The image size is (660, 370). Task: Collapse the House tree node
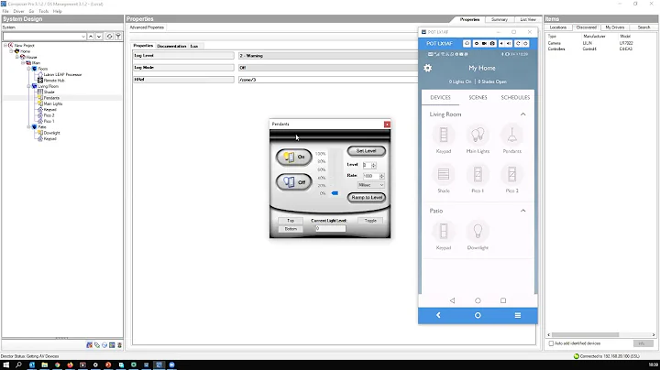[17, 57]
